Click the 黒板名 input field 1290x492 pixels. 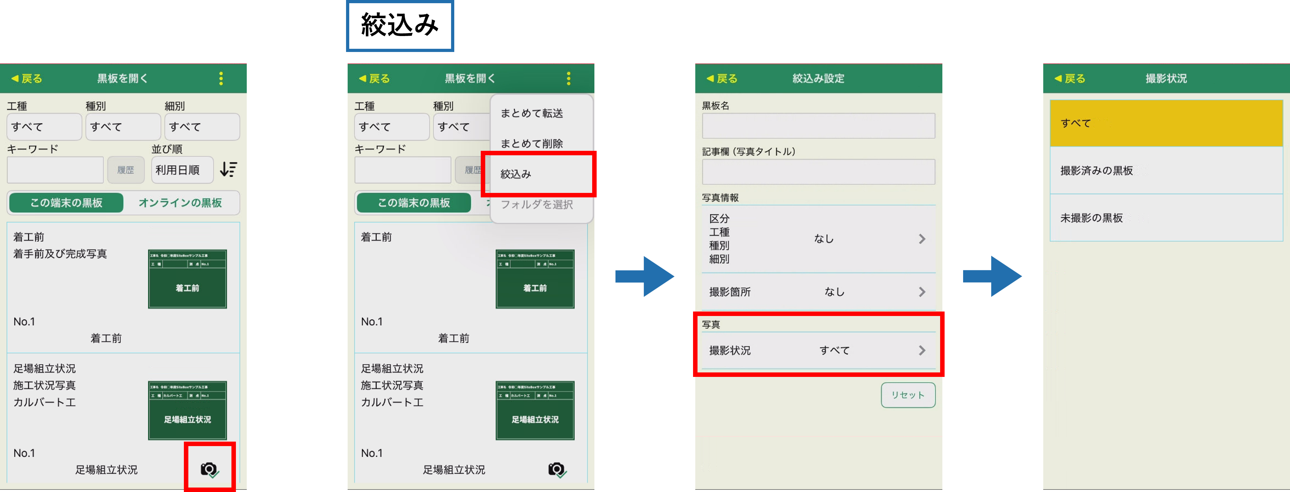(818, 126)
